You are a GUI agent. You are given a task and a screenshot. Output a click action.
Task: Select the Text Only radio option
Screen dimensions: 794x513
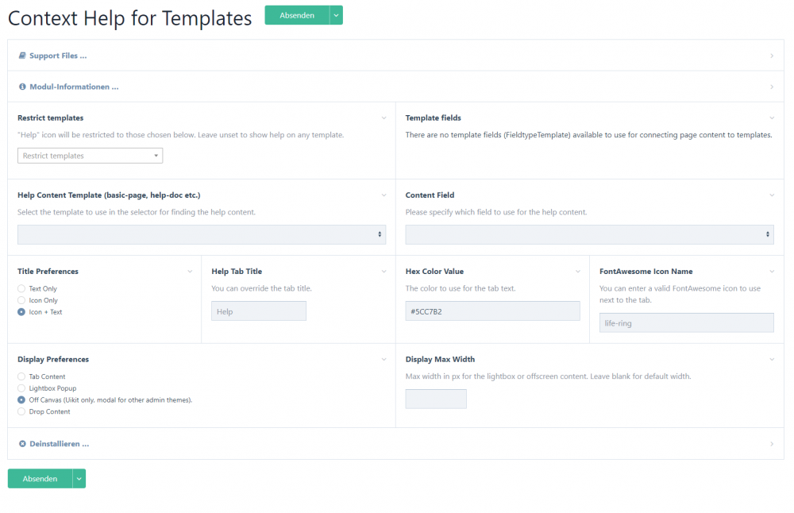click(x=21, y=289)
